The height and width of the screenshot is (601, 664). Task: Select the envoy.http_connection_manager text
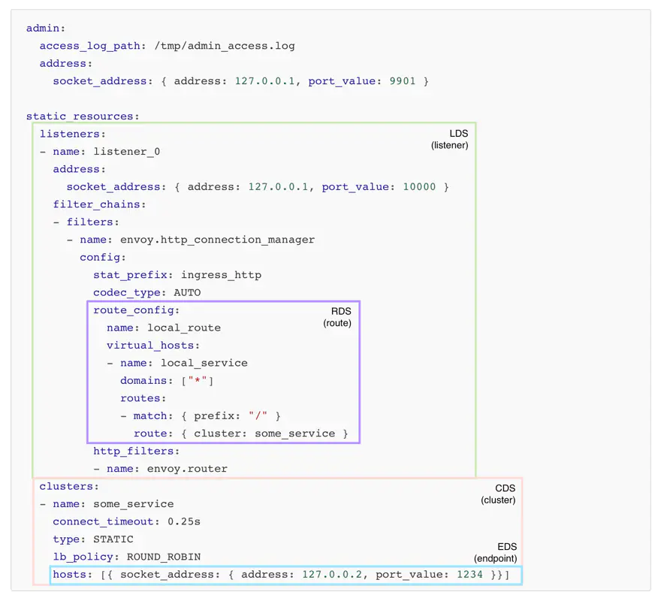217,240
